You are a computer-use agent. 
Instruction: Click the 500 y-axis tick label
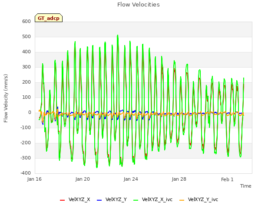pyautogui.click(x=26, y=36)
